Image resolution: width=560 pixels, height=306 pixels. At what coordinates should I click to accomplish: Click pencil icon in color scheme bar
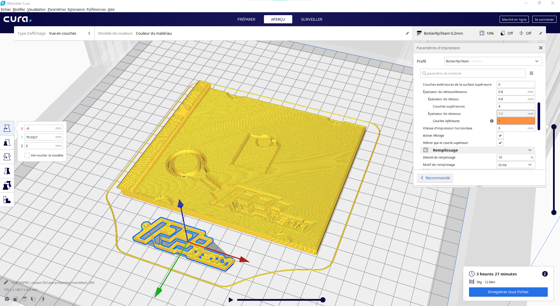click(x=407, y=33)
